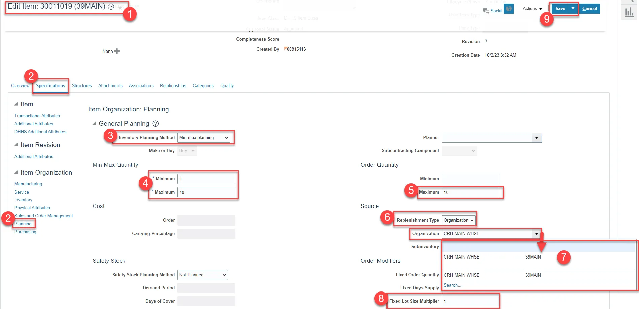Switch to the Attachments tab
Screen dimensions: 639x309
tap(110, 86)
